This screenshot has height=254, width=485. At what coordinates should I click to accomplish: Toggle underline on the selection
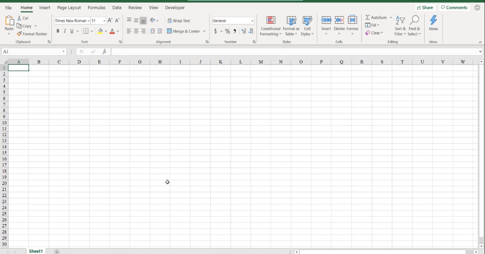(71, 31)
